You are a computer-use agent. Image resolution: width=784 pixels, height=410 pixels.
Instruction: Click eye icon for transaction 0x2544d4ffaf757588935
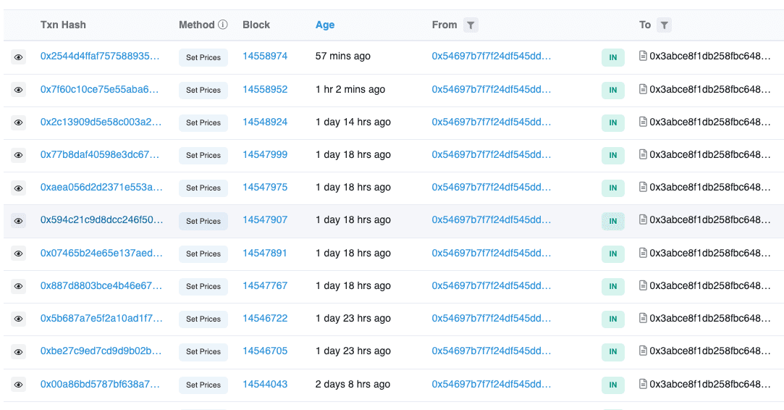coord(19,57)
